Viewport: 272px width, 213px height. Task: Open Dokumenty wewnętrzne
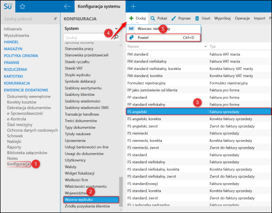pyautogui.click(x=29, y=96)
